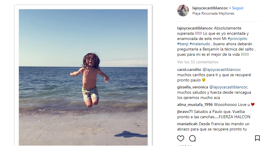Viewport: 263px width, 157px height.
Task: Visit the carol.carolito commenter profile
Action: (189, 69)
